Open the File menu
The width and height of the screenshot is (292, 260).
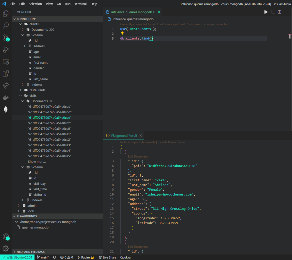(x=13, y=4)
